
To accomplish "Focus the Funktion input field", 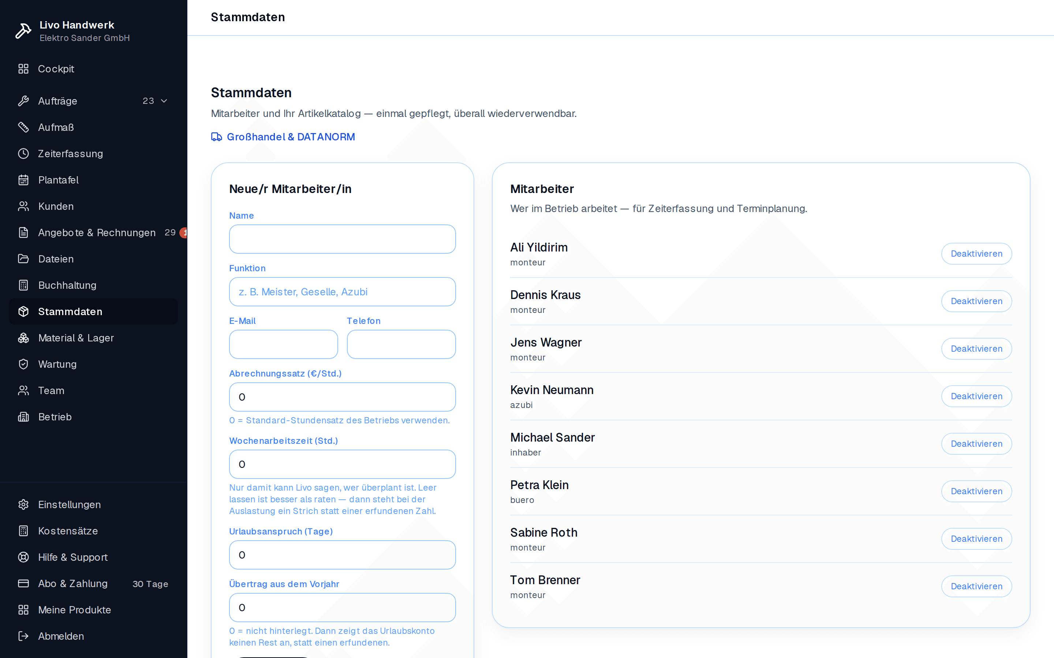I will click(342, 292).
